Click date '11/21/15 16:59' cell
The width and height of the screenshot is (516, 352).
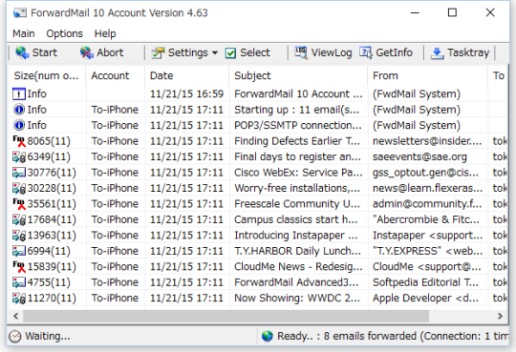186,94
